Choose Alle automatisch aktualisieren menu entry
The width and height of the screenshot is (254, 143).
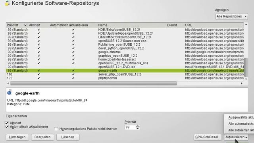(x=241, y=124)
